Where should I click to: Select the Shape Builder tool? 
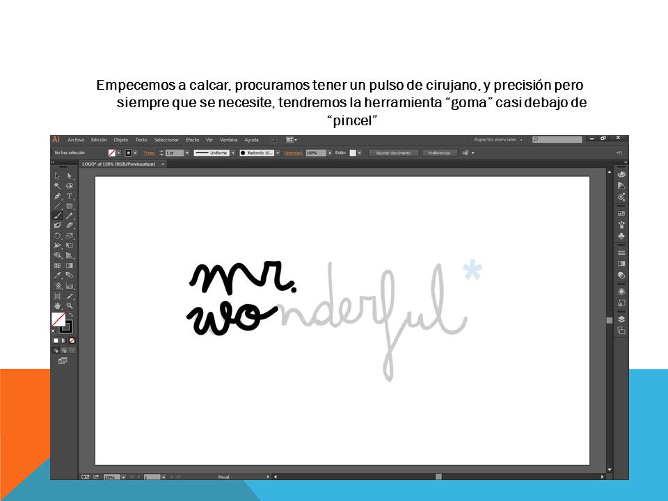58,255
